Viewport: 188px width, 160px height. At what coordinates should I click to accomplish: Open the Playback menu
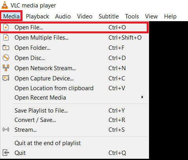(37, 16)
